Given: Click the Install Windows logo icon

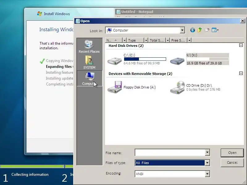Looking at the screenshot, I should tap(40, 14).
